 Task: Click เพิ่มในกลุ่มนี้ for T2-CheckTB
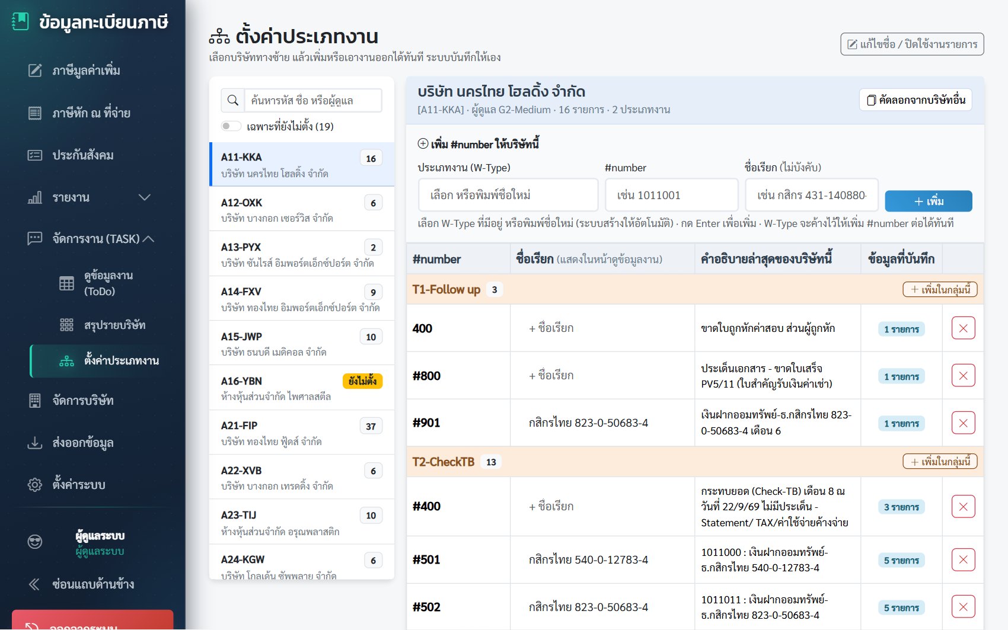940,462
